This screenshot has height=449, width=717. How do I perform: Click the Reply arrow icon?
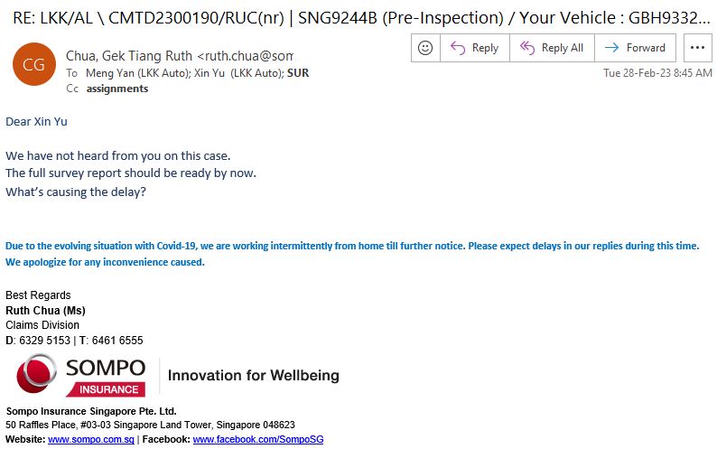(458, 48)
